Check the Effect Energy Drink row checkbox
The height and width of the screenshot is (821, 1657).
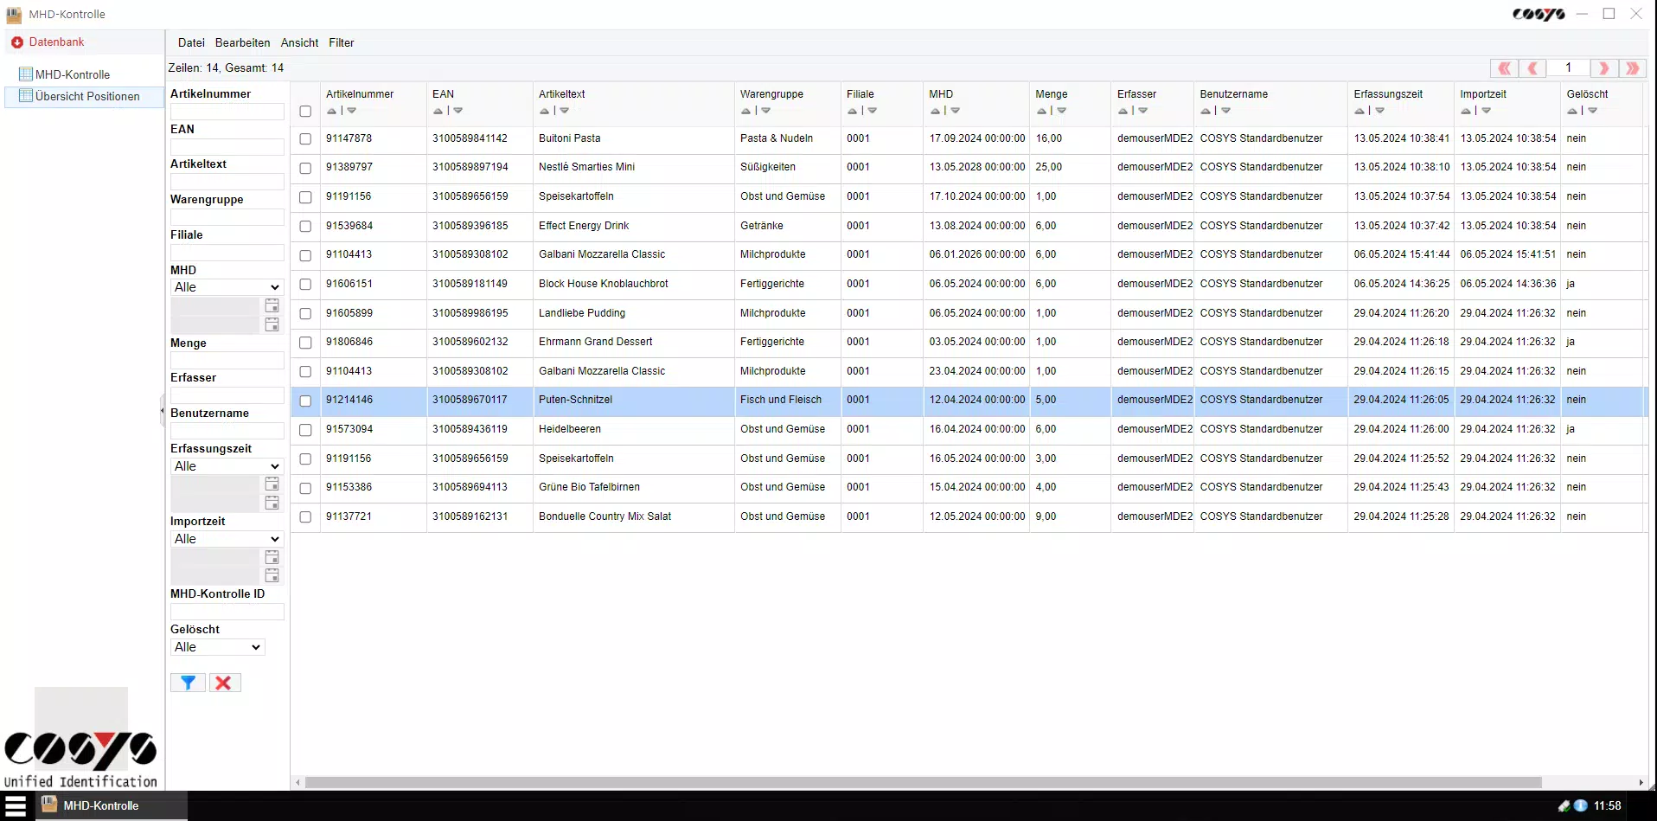click(305, 226)
